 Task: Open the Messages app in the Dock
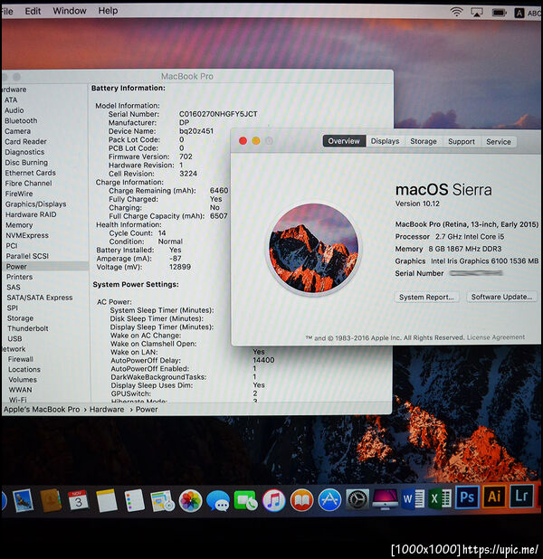click(x=218, y=501)
